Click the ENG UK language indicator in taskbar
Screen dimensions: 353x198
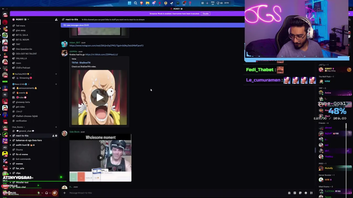point(212,3)
